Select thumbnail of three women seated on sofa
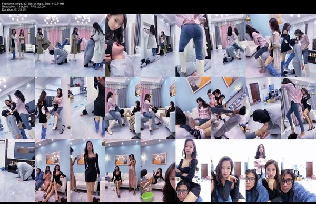The height and width of the screenshot is (204, 316). pos(53,170)
